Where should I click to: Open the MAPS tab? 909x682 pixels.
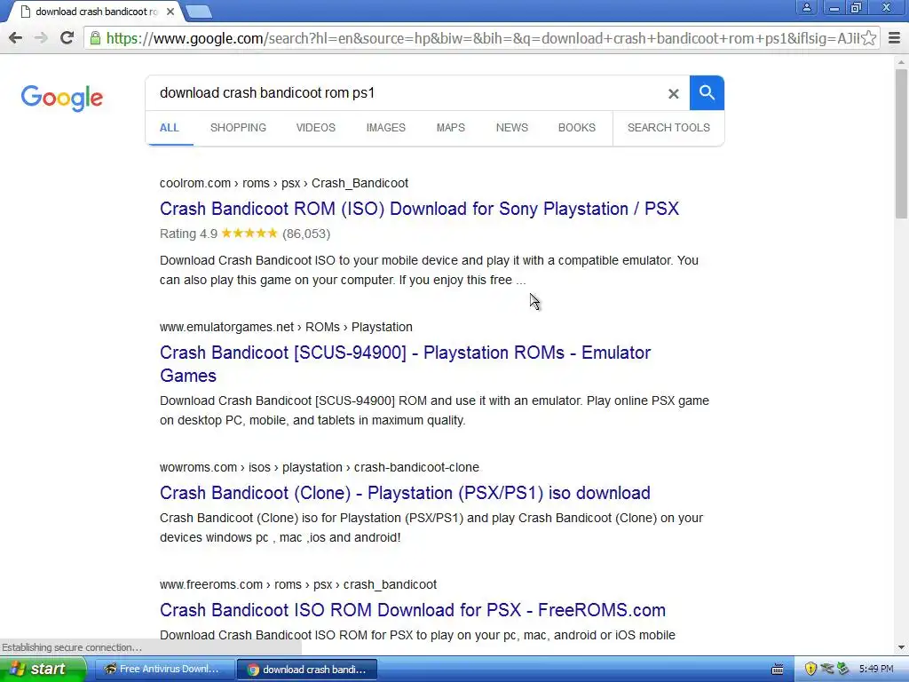pyautogui.click(x=450, y=128)
